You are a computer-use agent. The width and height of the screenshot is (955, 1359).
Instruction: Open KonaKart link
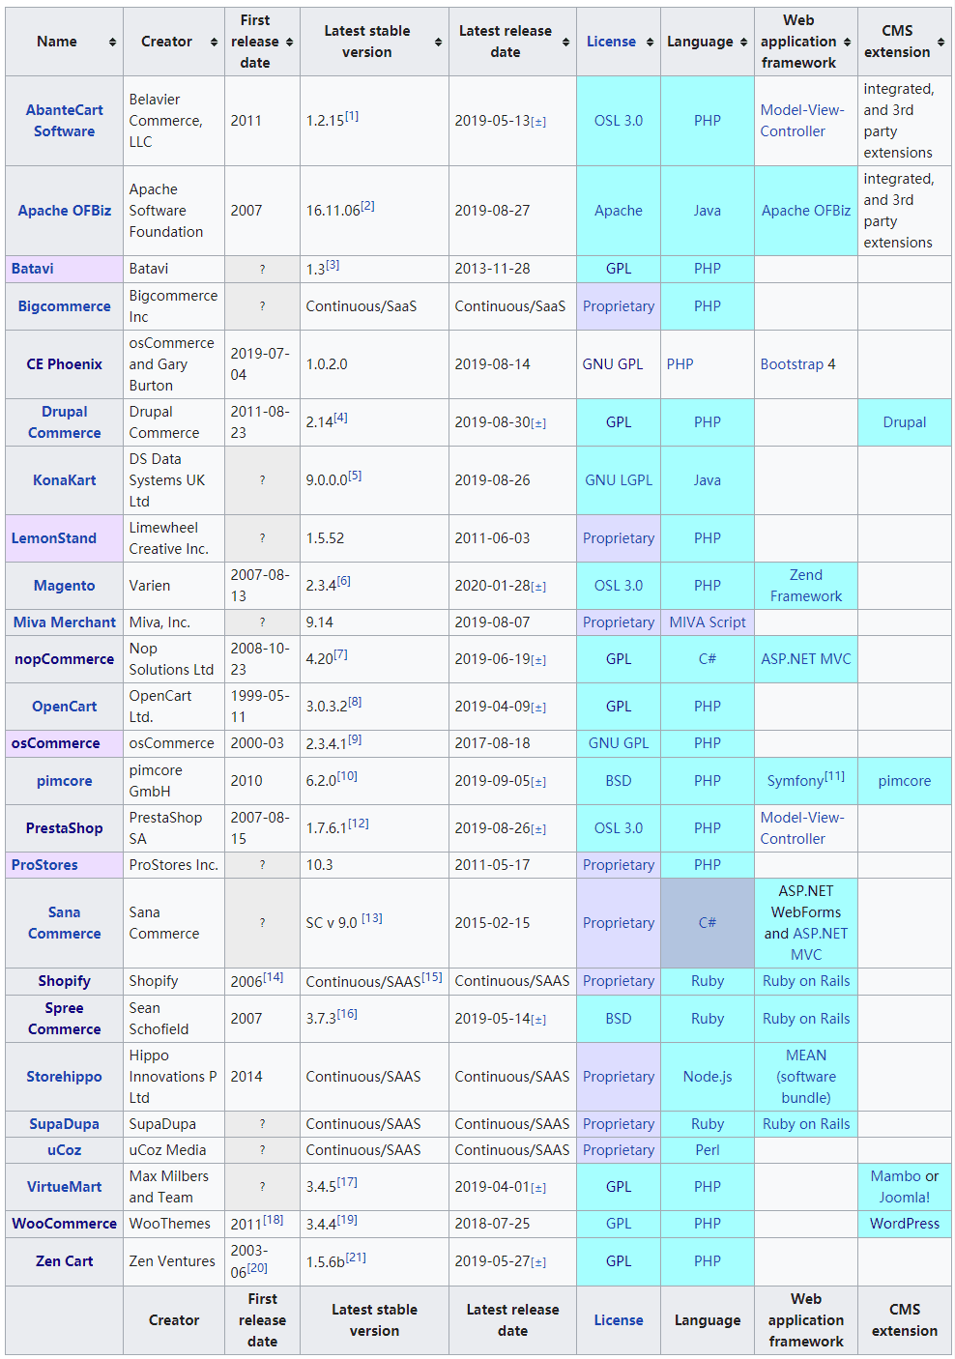click(x=65, y=480)
